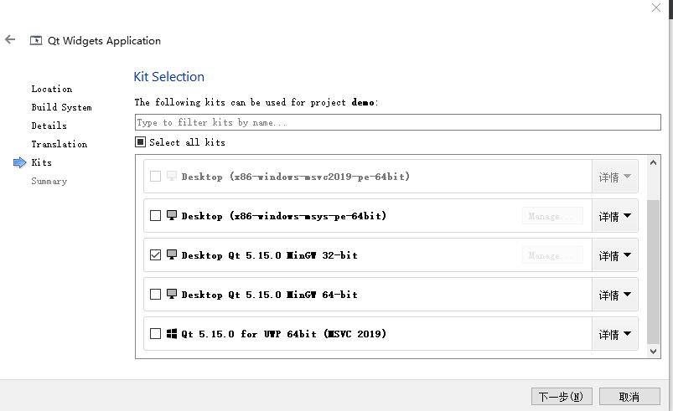Select the Translation wizard step
673x411 pixels.
tap(60, 144)
